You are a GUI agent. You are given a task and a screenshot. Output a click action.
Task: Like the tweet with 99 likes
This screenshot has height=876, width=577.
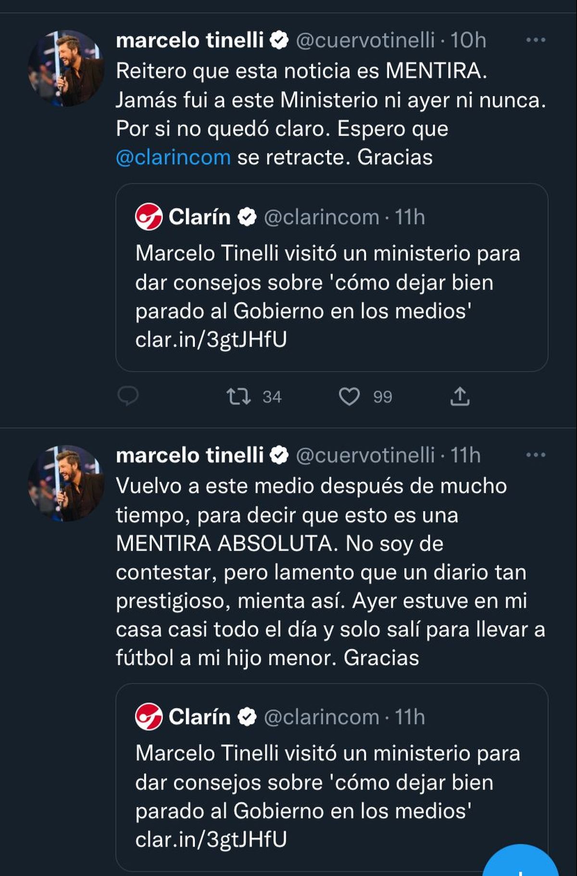click(x=350, y=396)
